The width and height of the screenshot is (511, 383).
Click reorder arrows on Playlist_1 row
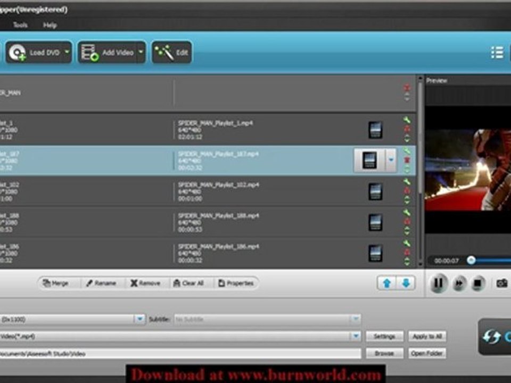point(407,138)
